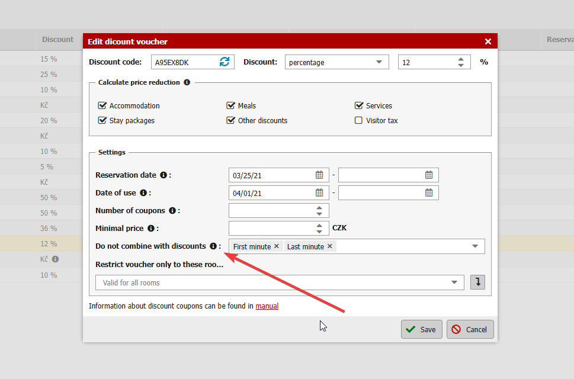This screenshot has width=574, height=379.
Task: Click the Number of coupons input field
Action: point(270,210)
